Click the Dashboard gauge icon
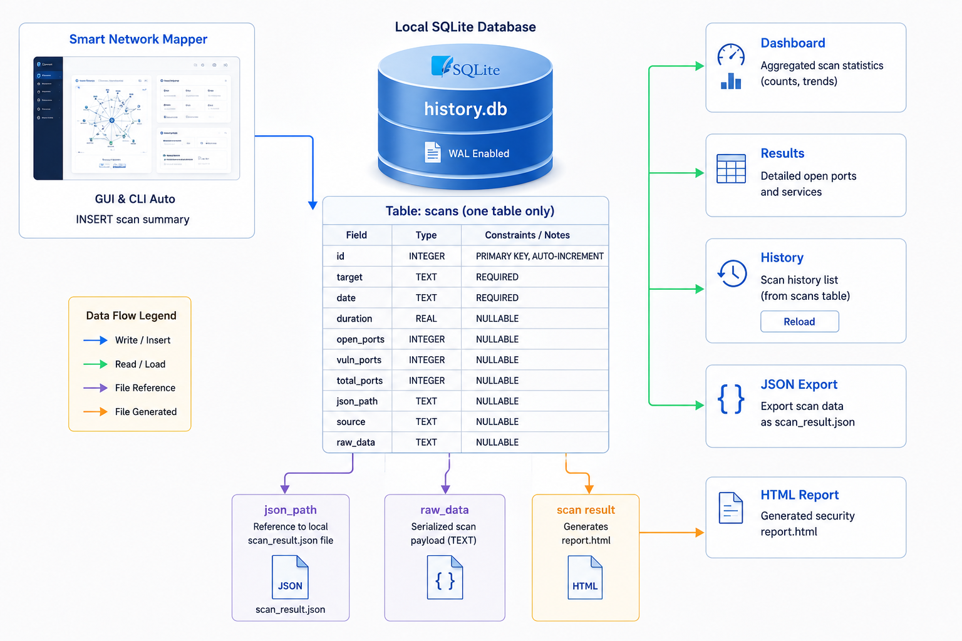This screenshot has height=641, width=962. (x=731, y=55)
